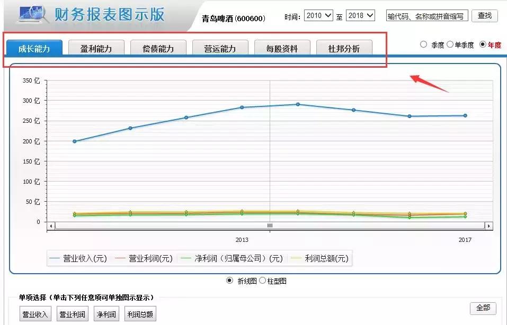
Task: View the 偿债能力 tab
Action: click(159, 48)
